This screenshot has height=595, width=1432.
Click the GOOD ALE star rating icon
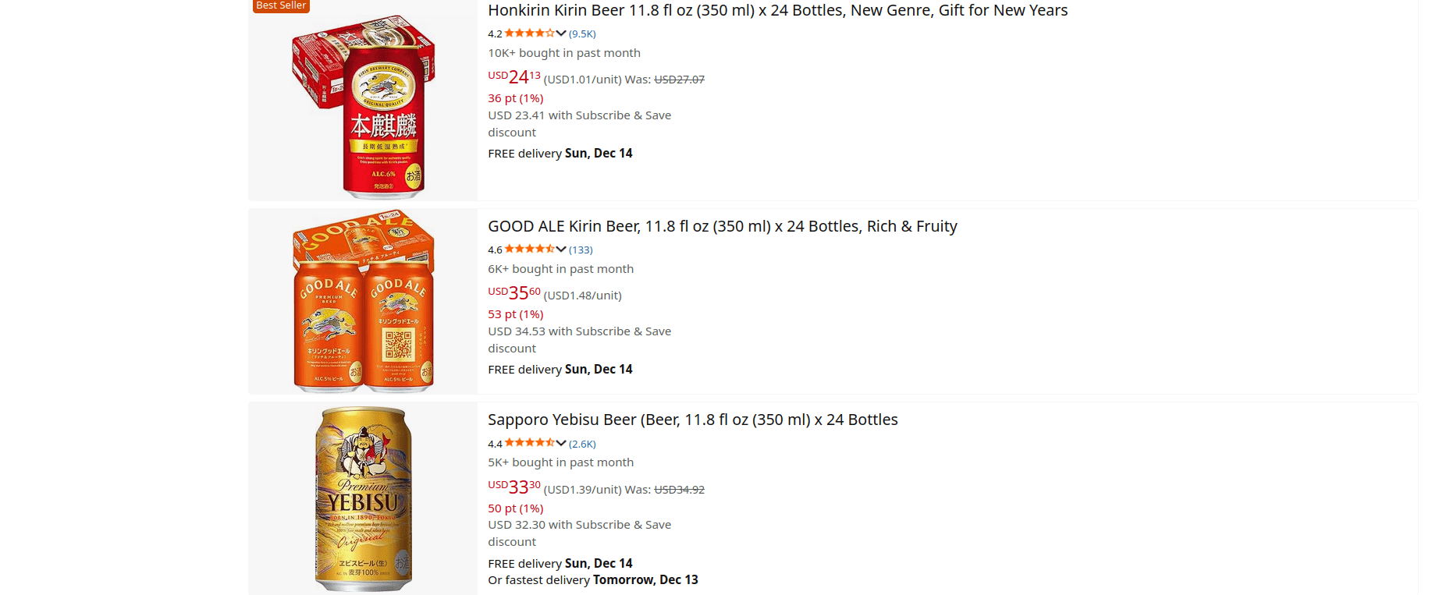click(529, 250)
